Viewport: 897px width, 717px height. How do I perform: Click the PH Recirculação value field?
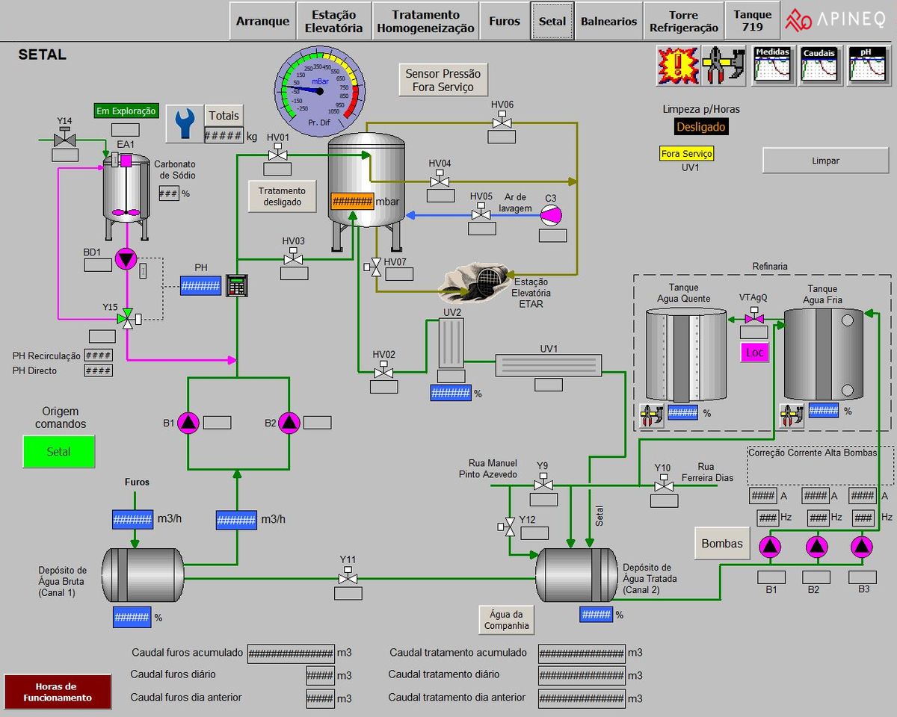(x=99, y=356)
